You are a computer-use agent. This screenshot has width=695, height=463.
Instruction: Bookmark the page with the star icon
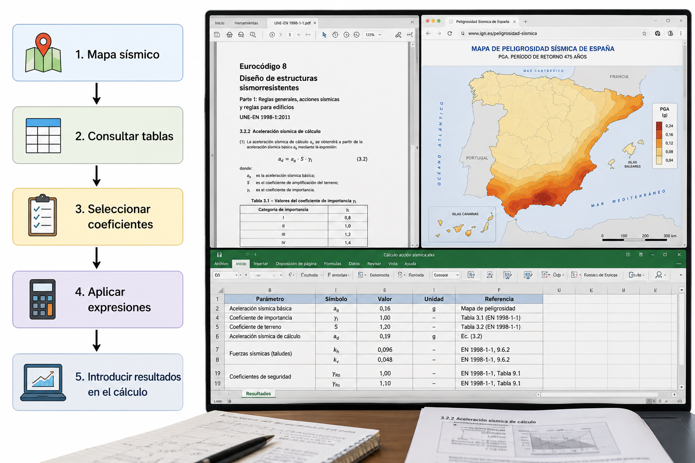tap(644, 33)
